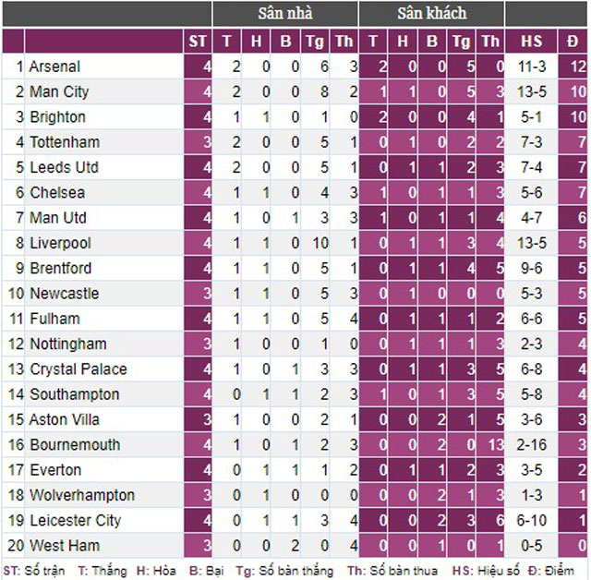The image size is (591, 580).
Task: Select the Liverpool team name
Action: 60,243
